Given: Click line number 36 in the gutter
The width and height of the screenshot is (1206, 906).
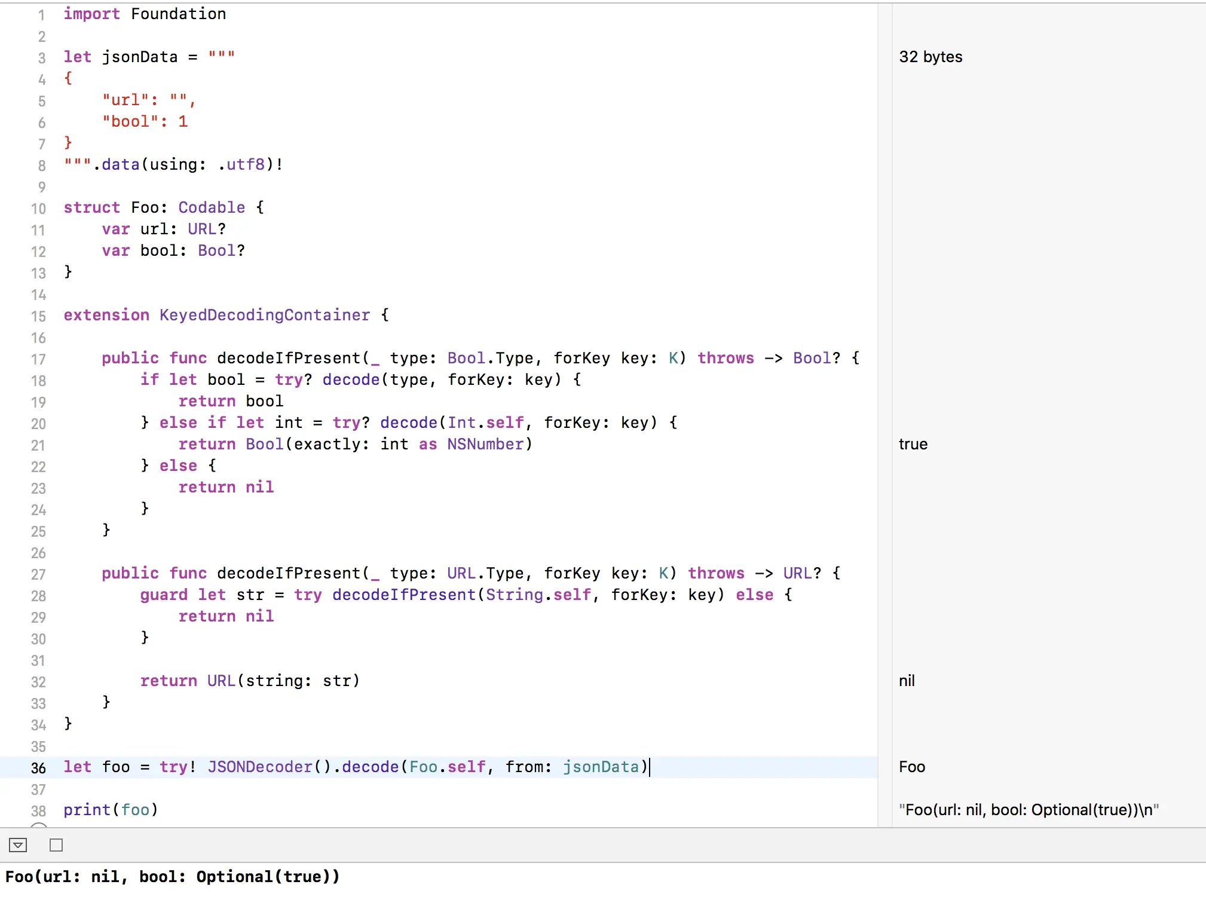Looking at the screenshot, I should tap(38, 768).
